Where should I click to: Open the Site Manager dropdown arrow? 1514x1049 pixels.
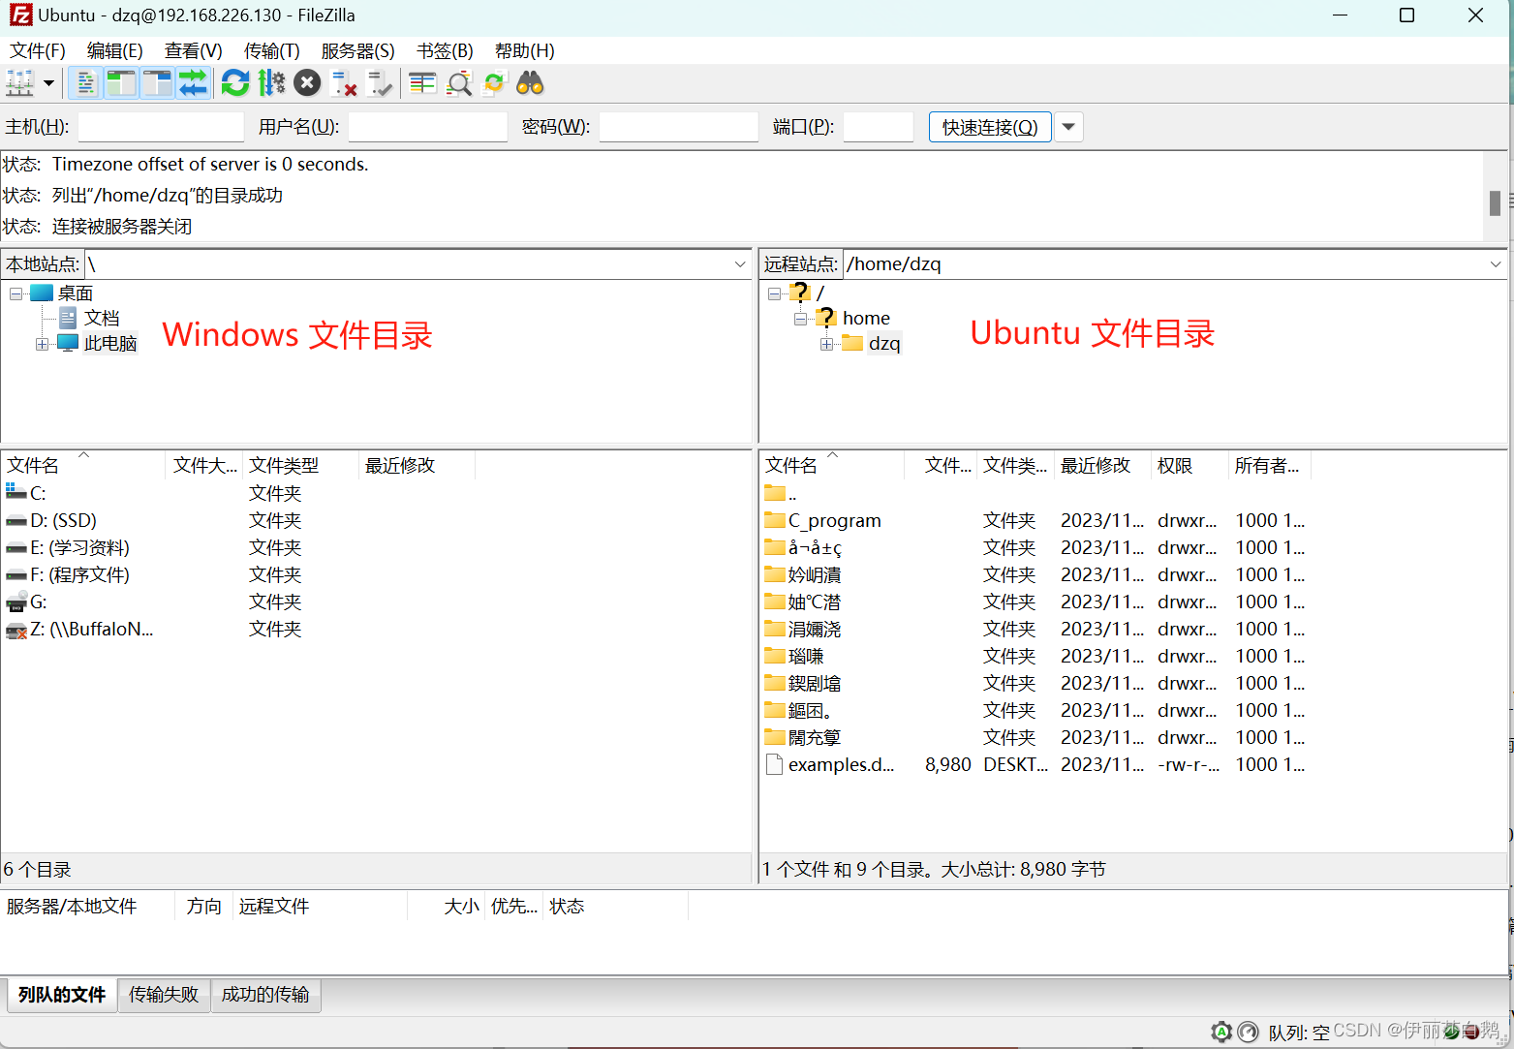click(x=48, y=83)
